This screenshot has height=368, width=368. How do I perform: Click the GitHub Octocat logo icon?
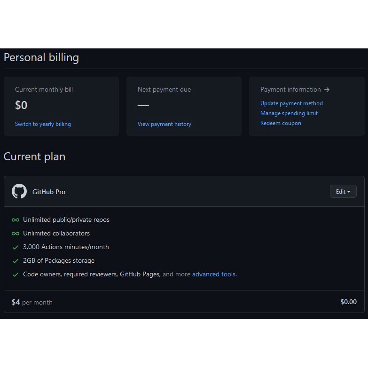tap(19, 191)
